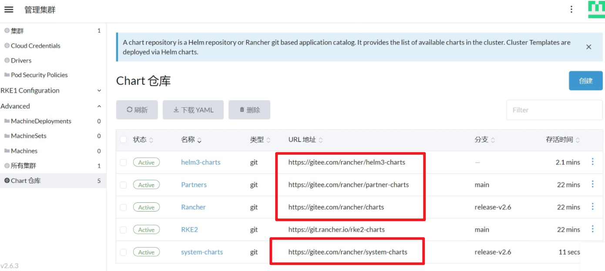Click the v2.6.3 version label
This screenshot has height=271, width=605.
coord(10,266)
